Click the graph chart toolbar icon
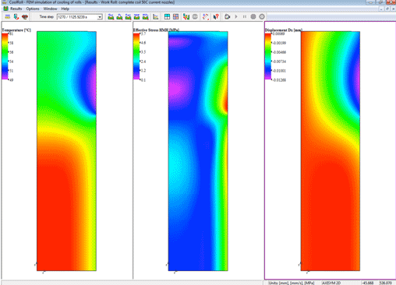 155,17
